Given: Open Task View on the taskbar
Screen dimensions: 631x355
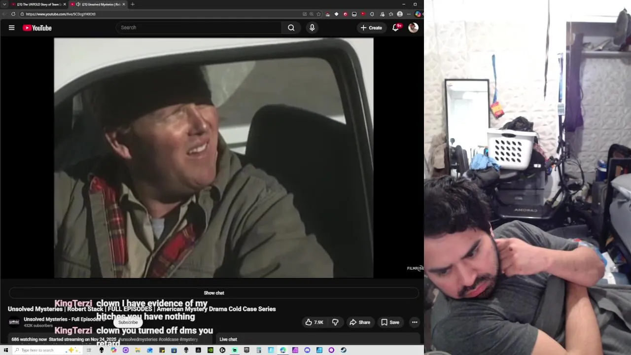Looking at the screenshot, I should pyautogui.click(x=89, y=350).
